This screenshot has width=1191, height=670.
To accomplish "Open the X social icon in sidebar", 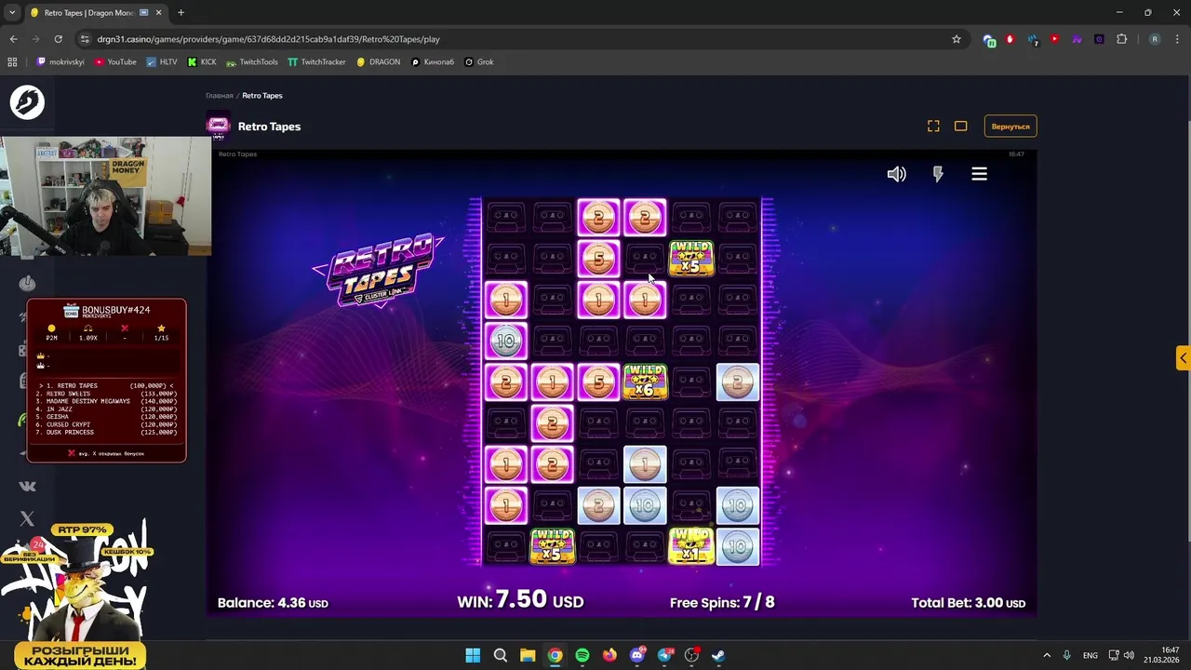I will click(x=27, y=518).
